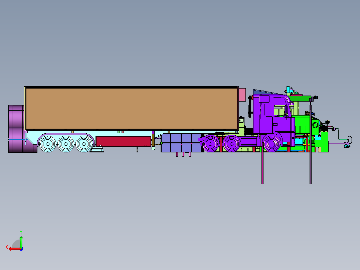Click the red X axis arrow of the triad
The width and height of the screenshot is (360, 270).
click(14, 249)
